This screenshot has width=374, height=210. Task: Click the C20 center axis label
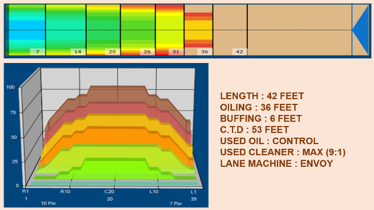109,191
